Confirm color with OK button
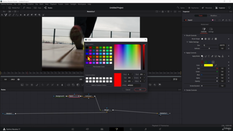Image resolution: width=233 pixels, height=131 pixels. pos(140,90)
